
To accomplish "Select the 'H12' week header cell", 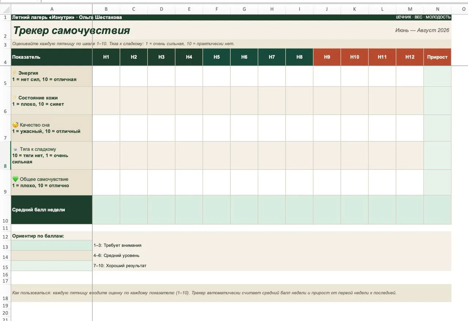I will point(410,57).
